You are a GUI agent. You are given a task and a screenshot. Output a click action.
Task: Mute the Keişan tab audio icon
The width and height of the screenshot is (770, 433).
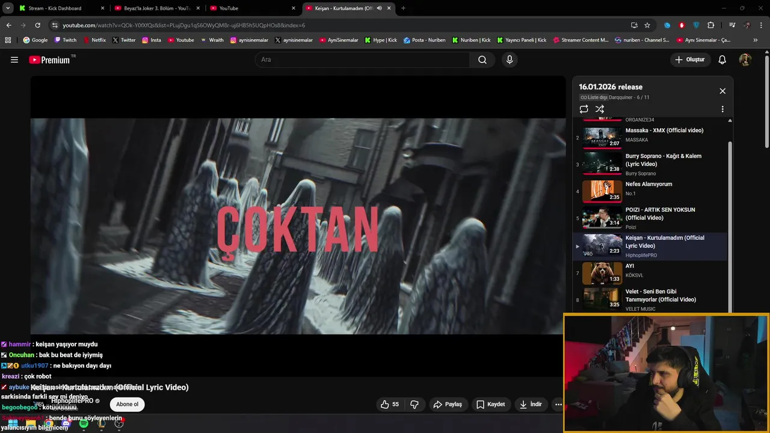coord(379,8)
